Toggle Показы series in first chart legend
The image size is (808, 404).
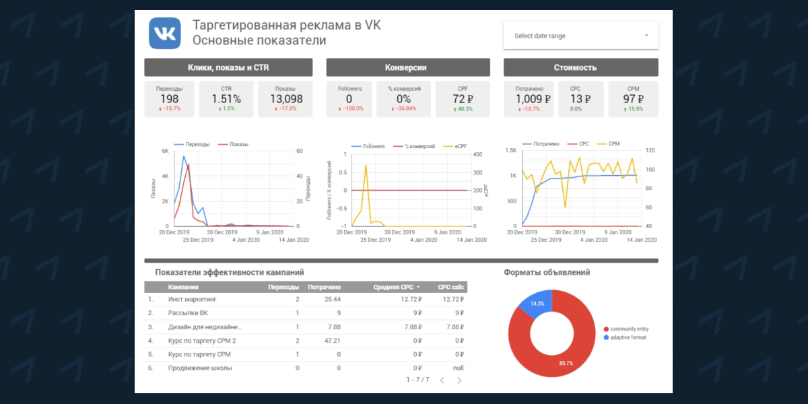[x=233, y=144]
